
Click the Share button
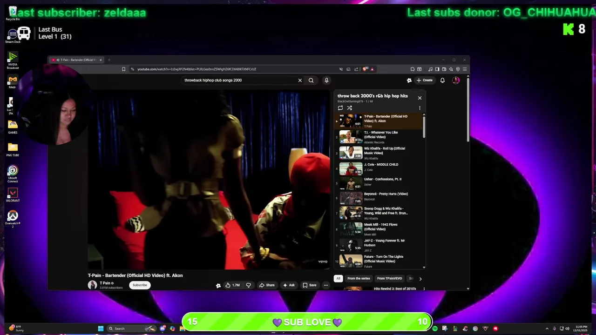pyautogui.click(x=267, y=285)
